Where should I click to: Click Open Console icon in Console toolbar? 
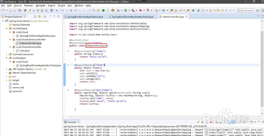(x=251, y=122)
